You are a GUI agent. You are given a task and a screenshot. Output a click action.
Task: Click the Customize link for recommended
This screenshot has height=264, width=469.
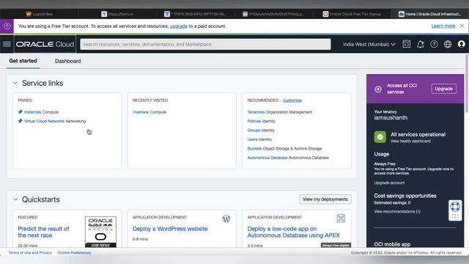point(292,100)
